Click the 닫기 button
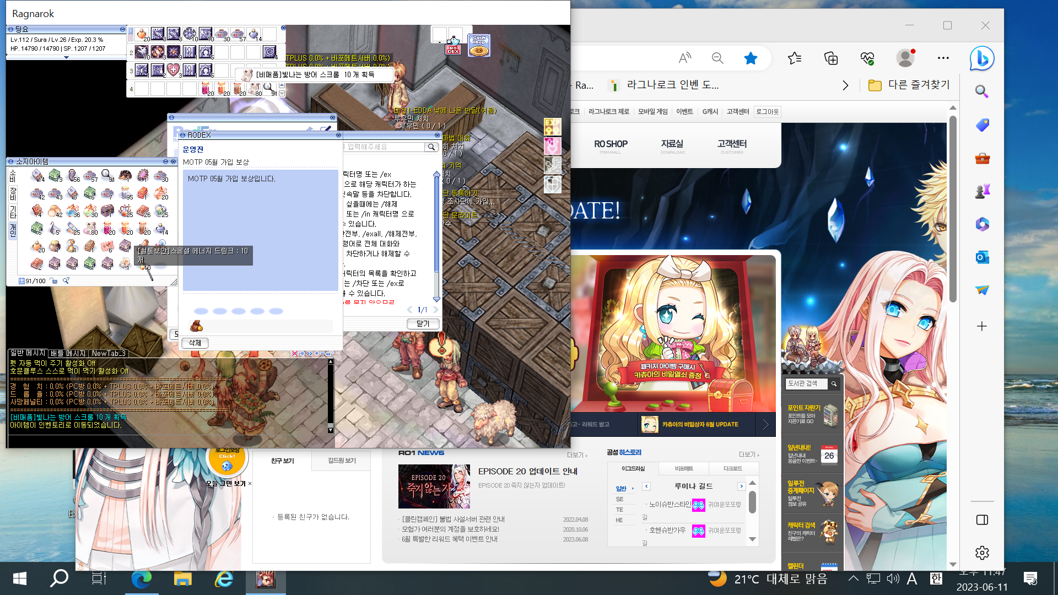 [423, 324]
